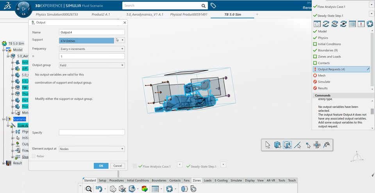Click the Cancel button in Output dialog
This screenshot has height=193, width=375.
coord(118,166)
